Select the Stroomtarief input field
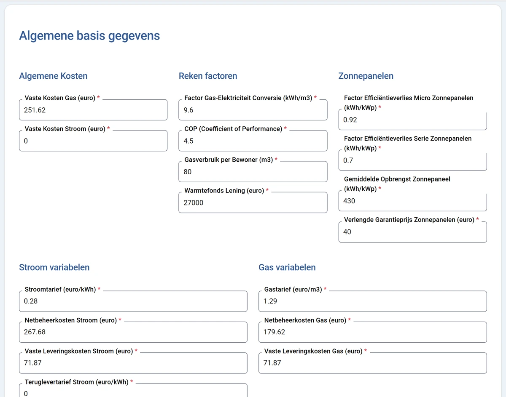506x397 pixels. tap(133, 301)
